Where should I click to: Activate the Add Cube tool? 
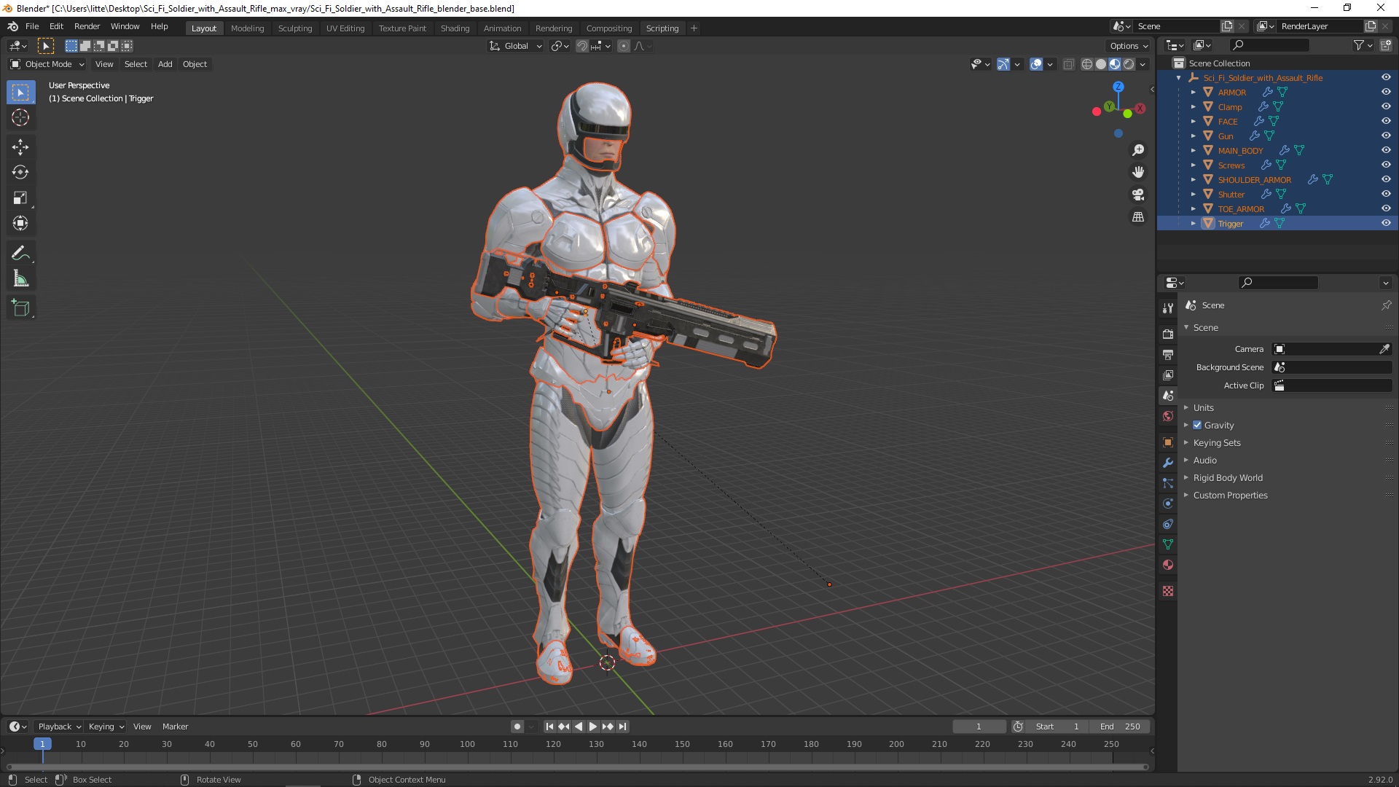20,308
